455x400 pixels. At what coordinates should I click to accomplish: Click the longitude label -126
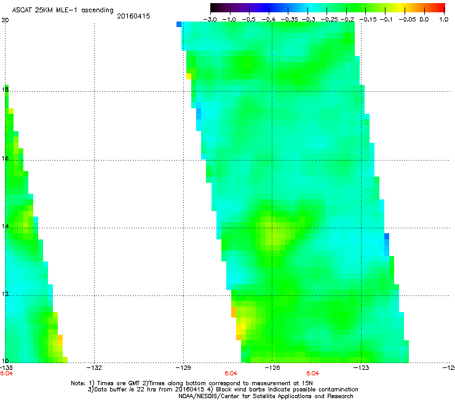[x=272, y=368]
